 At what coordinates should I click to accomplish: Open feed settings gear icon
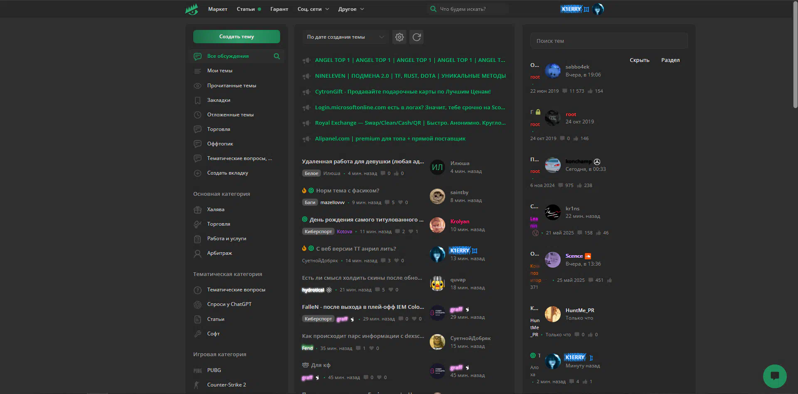tap(399, 37)
